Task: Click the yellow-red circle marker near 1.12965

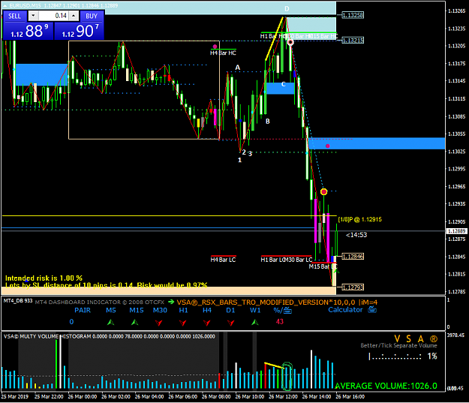Action: 323,192
